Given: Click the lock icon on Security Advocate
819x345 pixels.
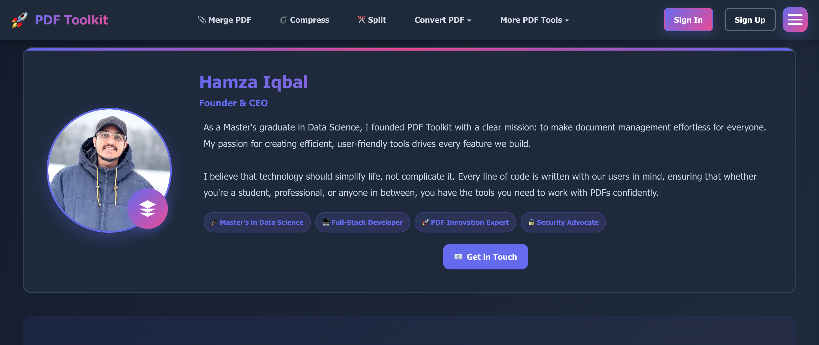Looking at the screenshot, I should 531,223.
